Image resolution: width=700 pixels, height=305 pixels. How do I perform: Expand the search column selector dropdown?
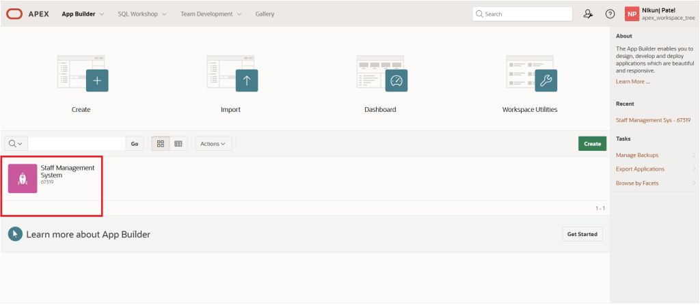pos(15,144)
